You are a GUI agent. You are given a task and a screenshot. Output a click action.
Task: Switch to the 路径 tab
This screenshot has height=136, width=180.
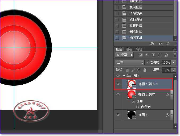coord(139,49)
